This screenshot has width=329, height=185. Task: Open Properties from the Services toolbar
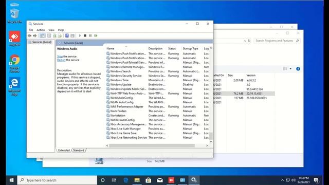tap(49, 35)
